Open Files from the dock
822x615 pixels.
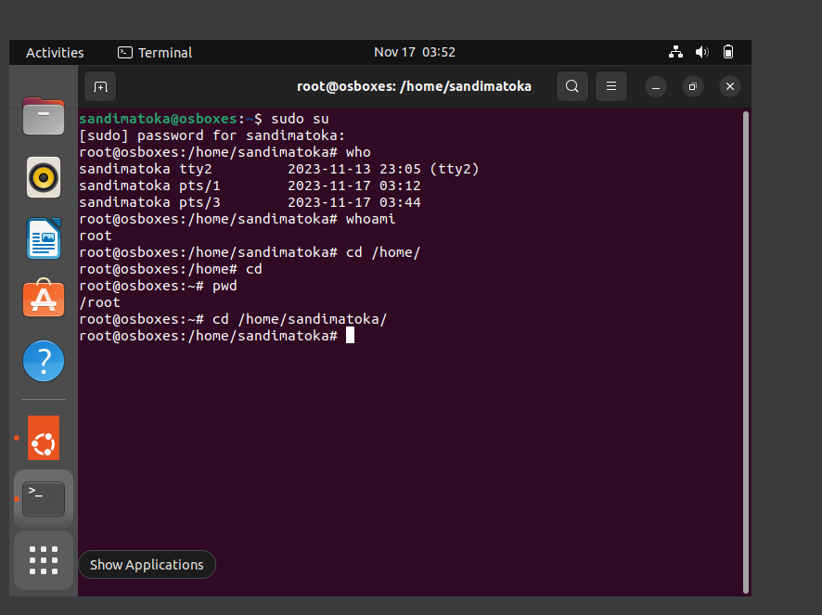click(x=44, y=116)
